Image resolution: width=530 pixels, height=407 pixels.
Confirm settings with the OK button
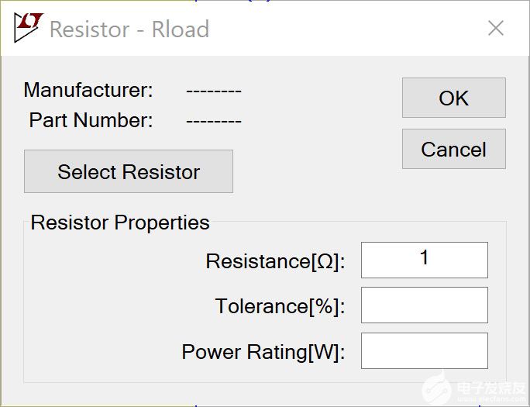(x=453, y=98)
